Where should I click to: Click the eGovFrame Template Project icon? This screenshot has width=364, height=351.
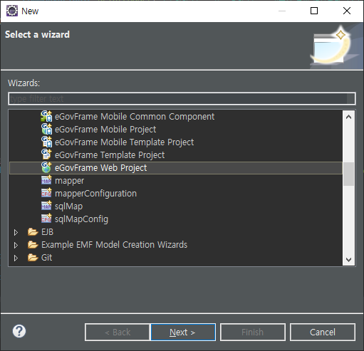tap(46, 154)
